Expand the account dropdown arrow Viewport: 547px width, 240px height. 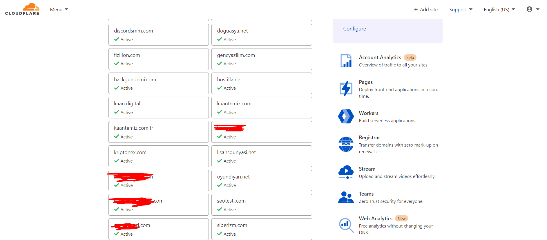point(538,9)
